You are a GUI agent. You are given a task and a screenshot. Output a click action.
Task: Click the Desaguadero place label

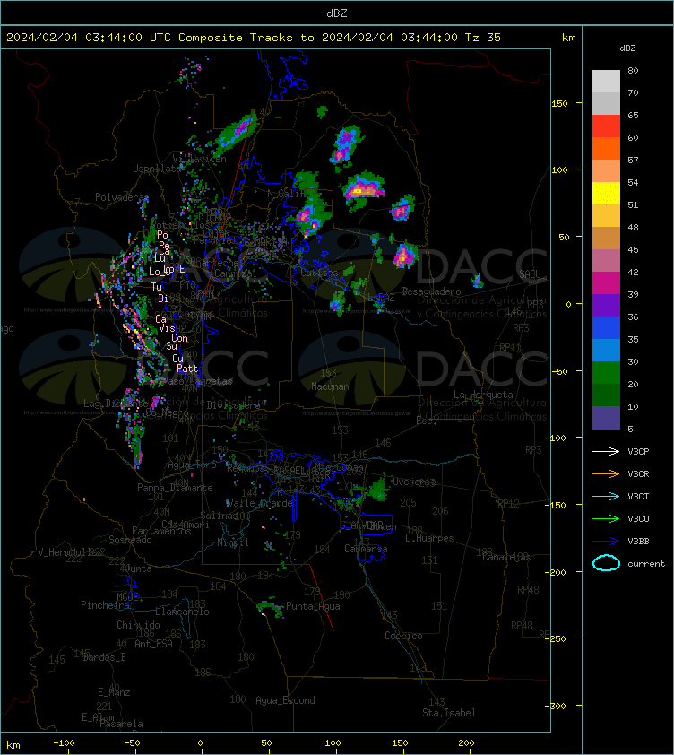point(431,291)
